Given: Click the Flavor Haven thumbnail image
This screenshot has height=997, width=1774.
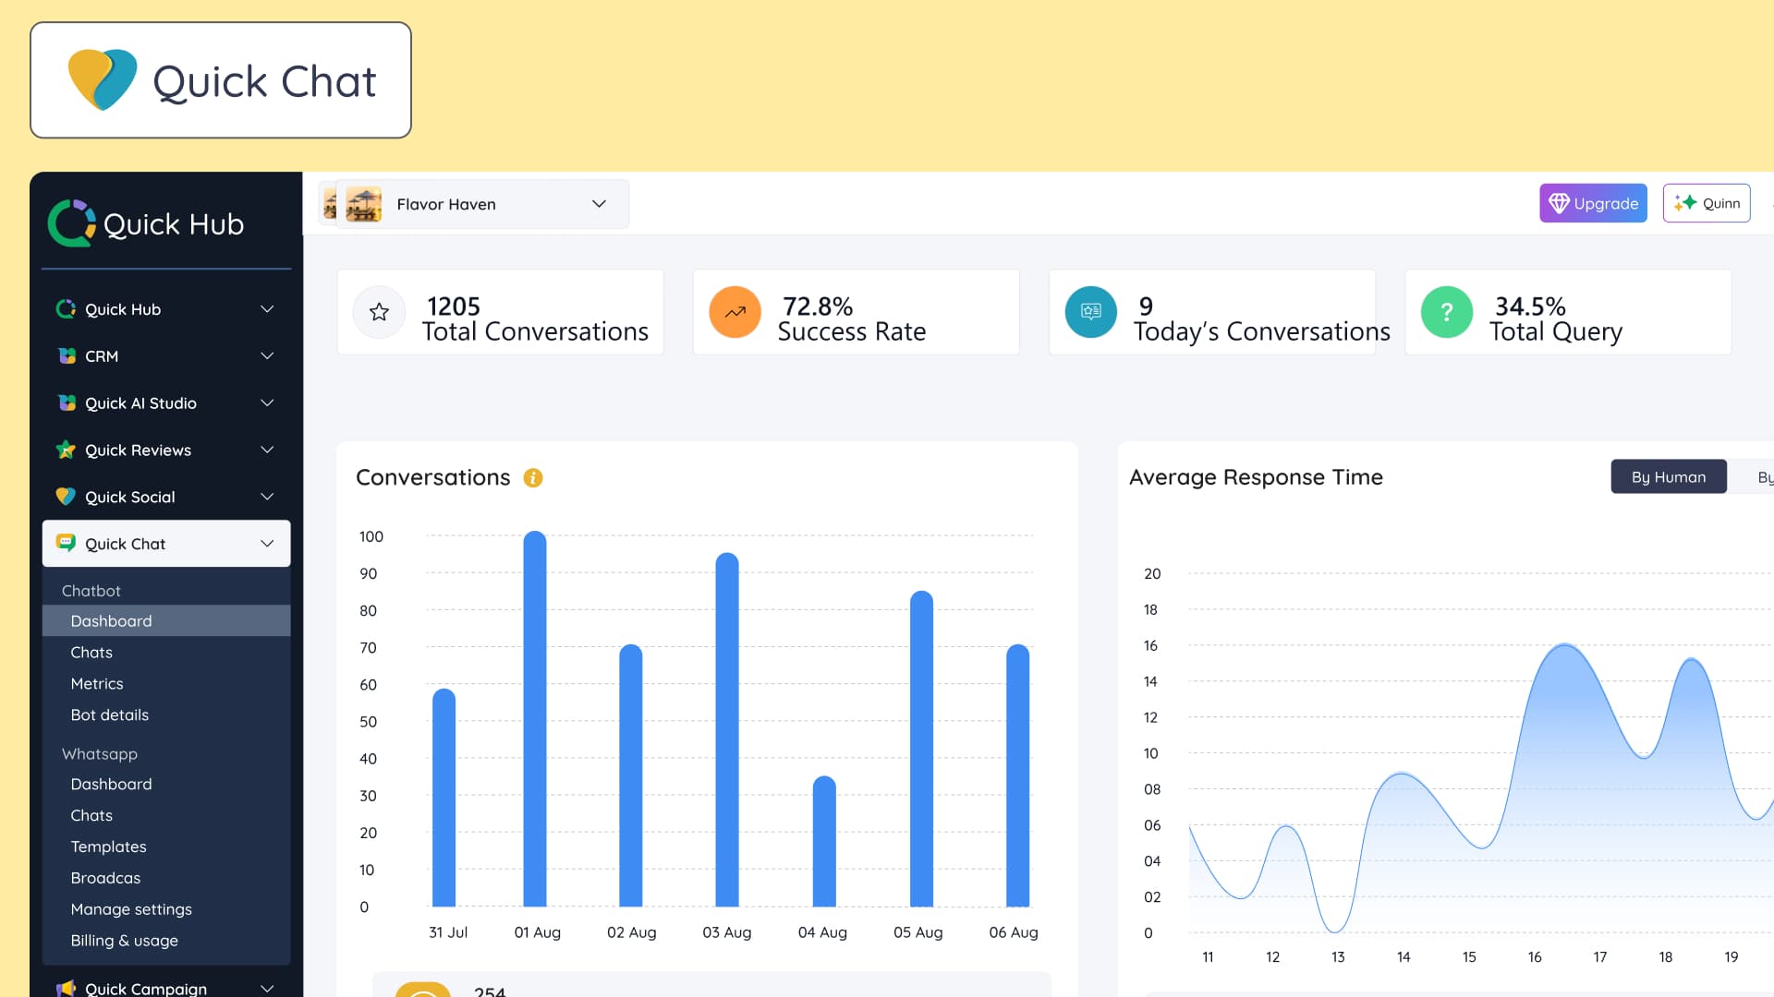Looking at the screenshot, I should click(x=363, y=204).
